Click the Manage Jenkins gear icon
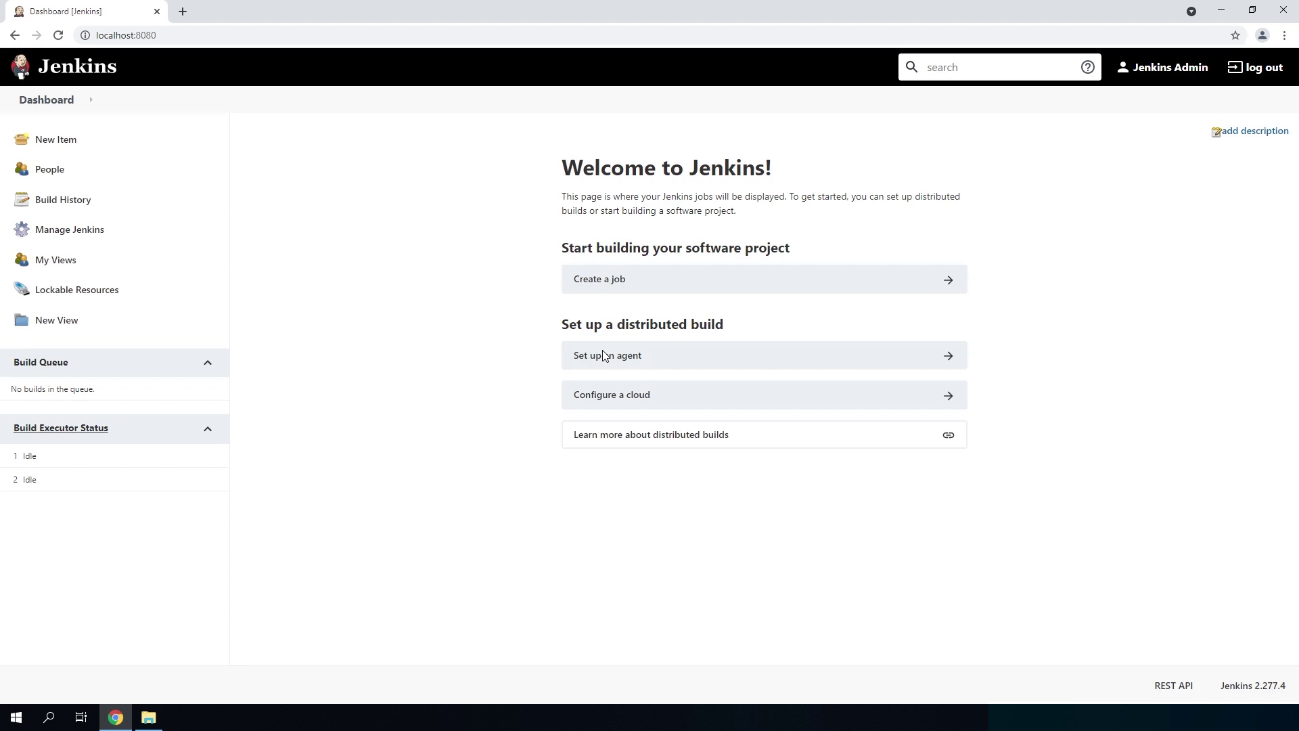The width and height of the screenshot is (1299, 731). pyautogui.click(x=22, y=229)
